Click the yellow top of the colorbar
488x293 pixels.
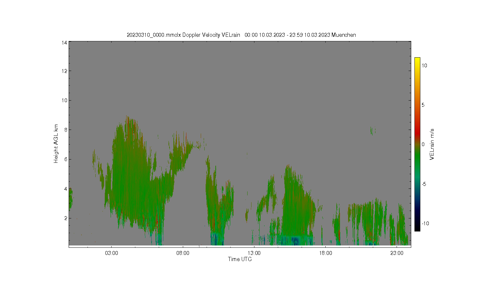[417, 60]
